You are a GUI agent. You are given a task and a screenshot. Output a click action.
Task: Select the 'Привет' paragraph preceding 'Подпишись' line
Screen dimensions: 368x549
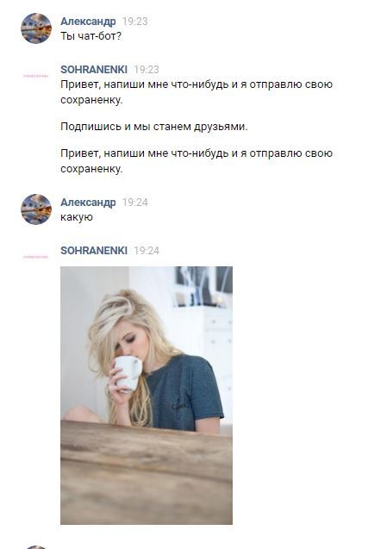pyautogui.click(x=196, y=92)
